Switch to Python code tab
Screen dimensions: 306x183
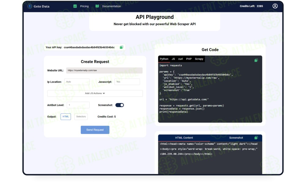164,59
